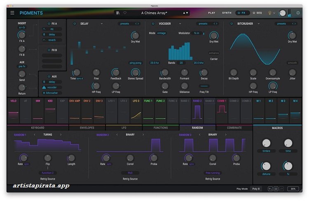
Task: Select previous Random 3 type arrow
Action: [199, 135]
